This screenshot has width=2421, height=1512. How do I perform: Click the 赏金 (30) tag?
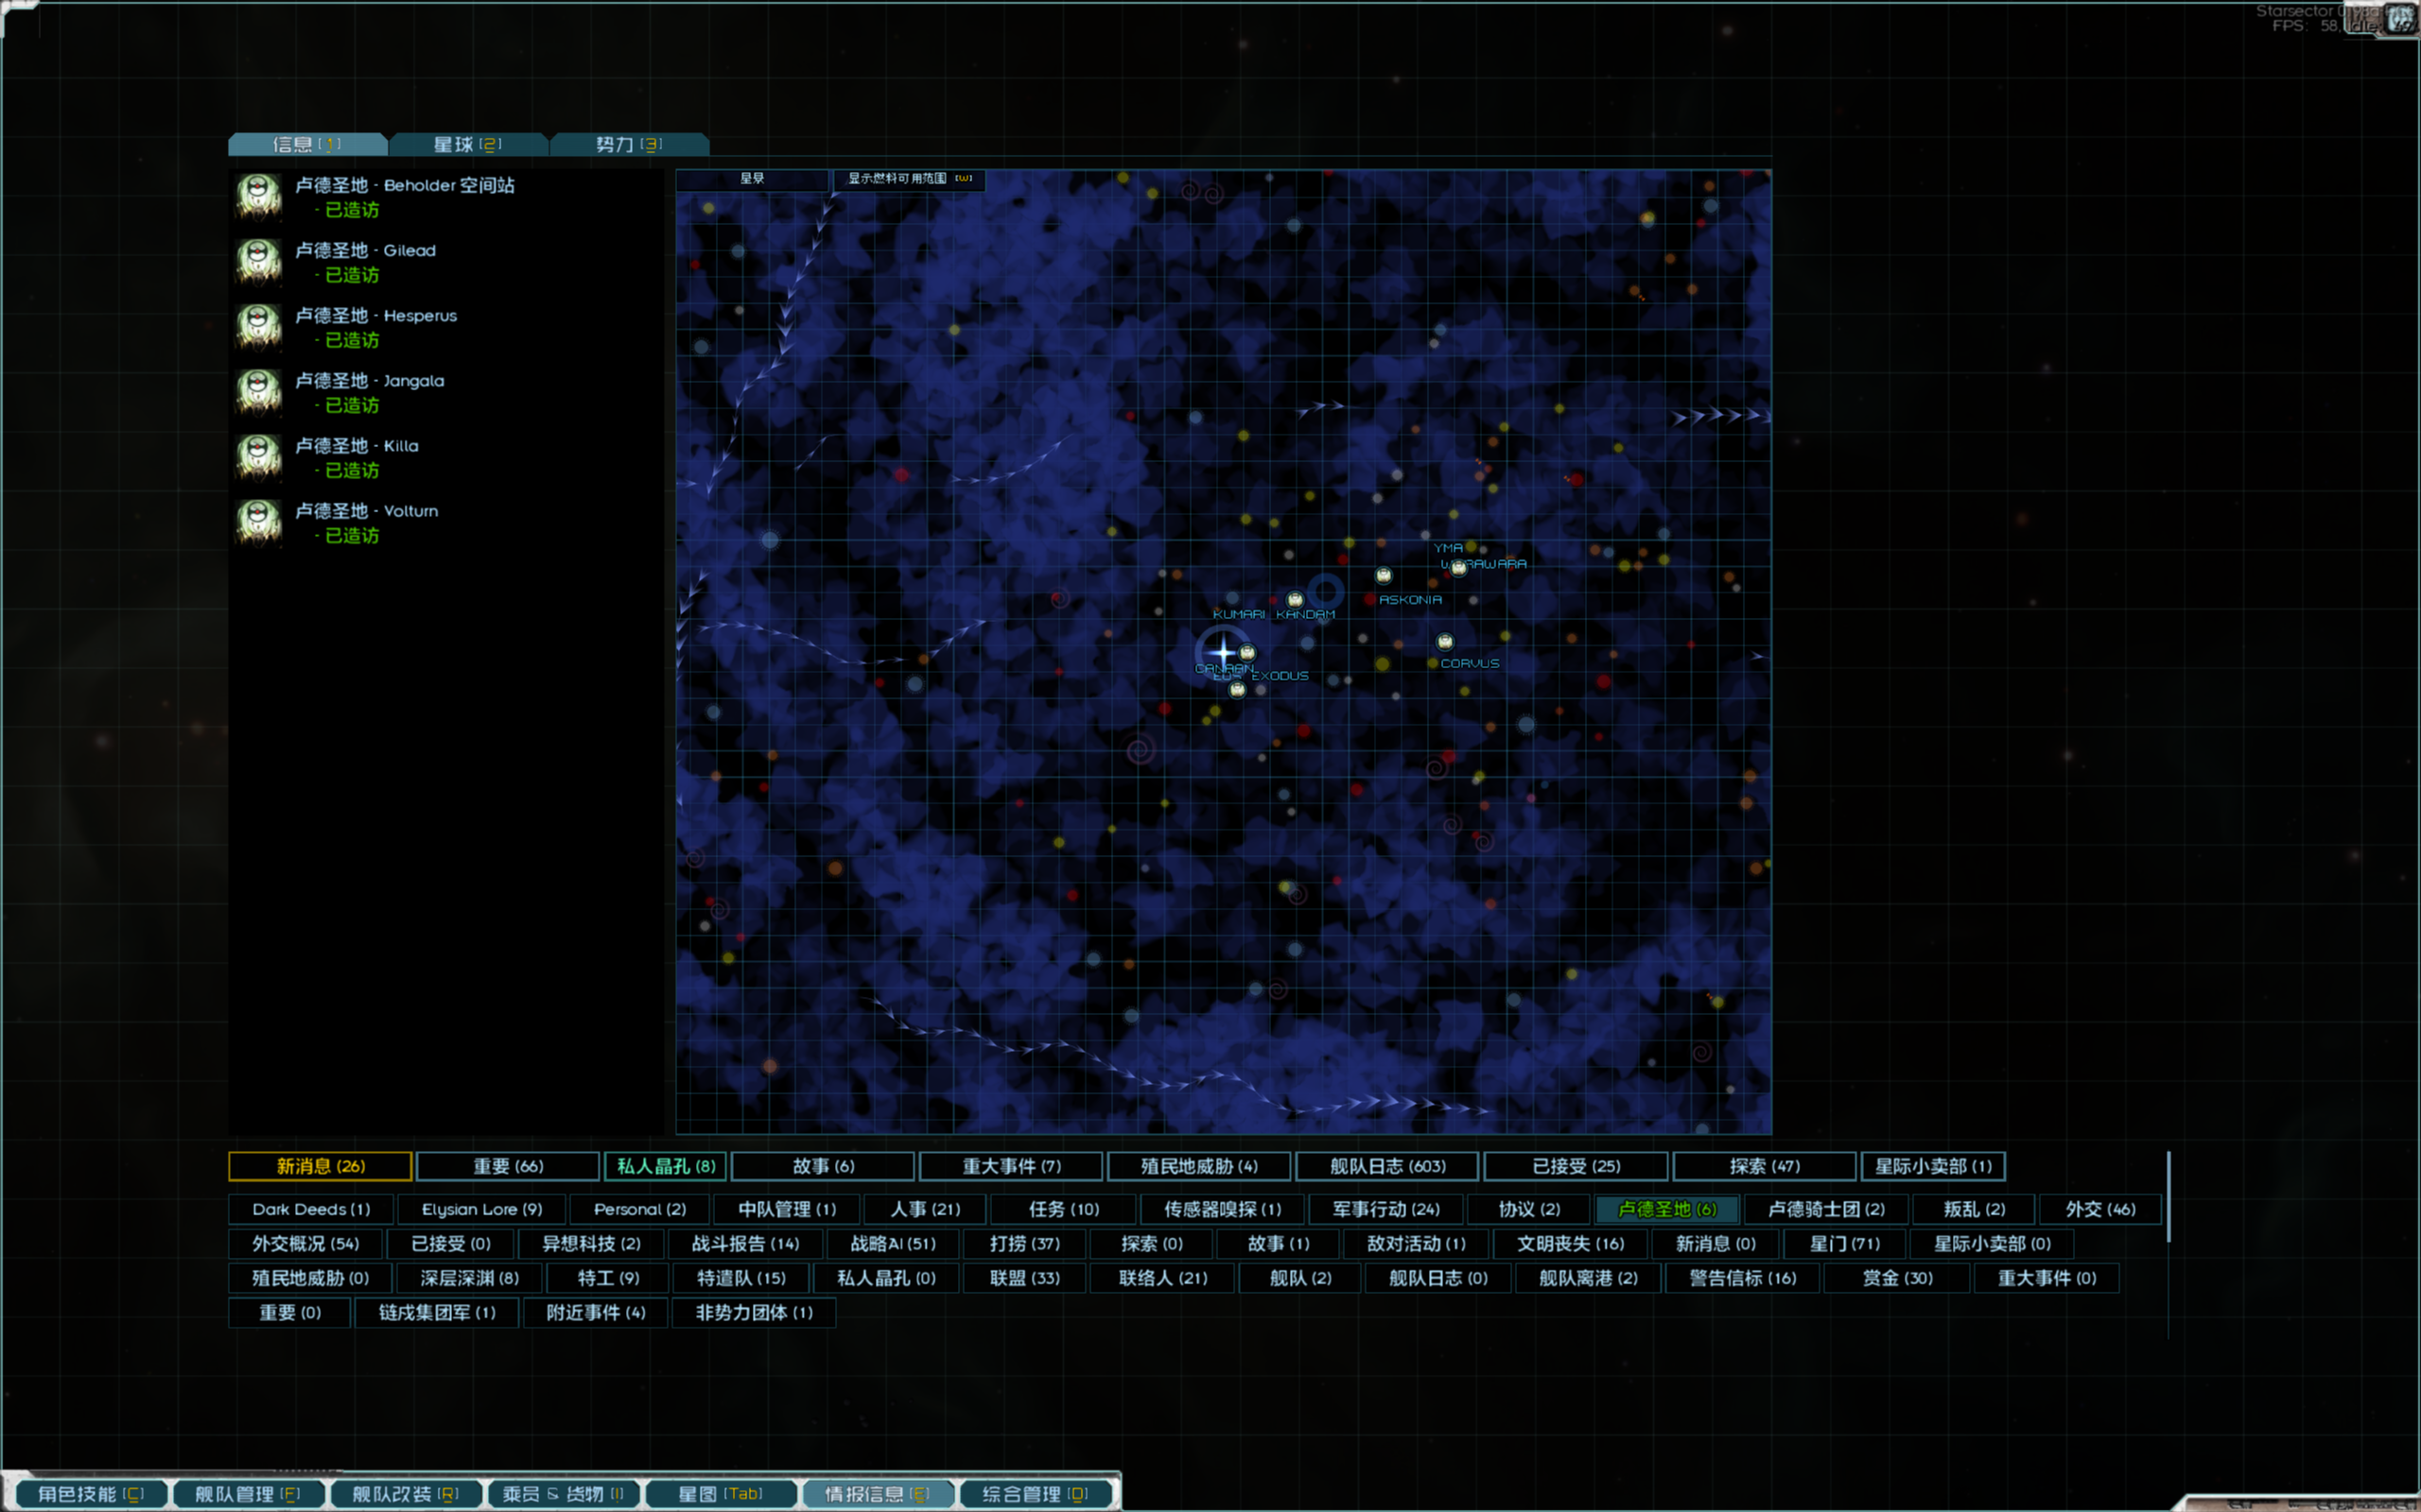pyautogui.click(x=1897, y=1278)
